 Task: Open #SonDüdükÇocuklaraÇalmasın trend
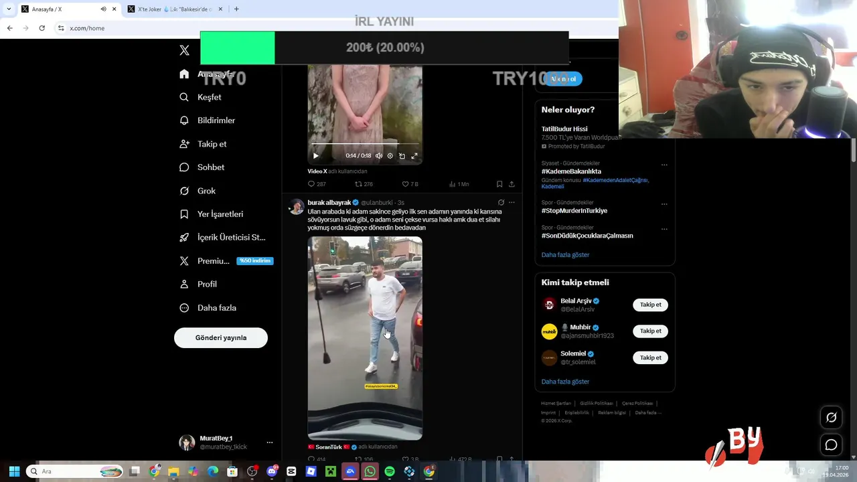[587, 236]
